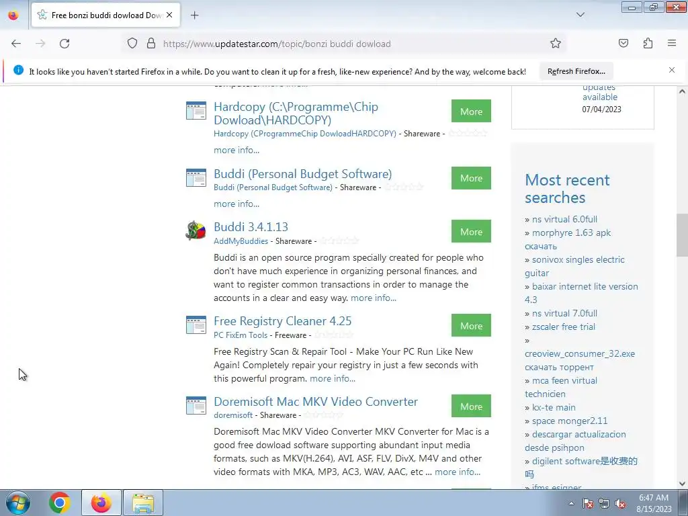Viewport: 688px width, 516px height.
Task: Open the AddMyBuddies publisher link
Action: tap(241, 241)
